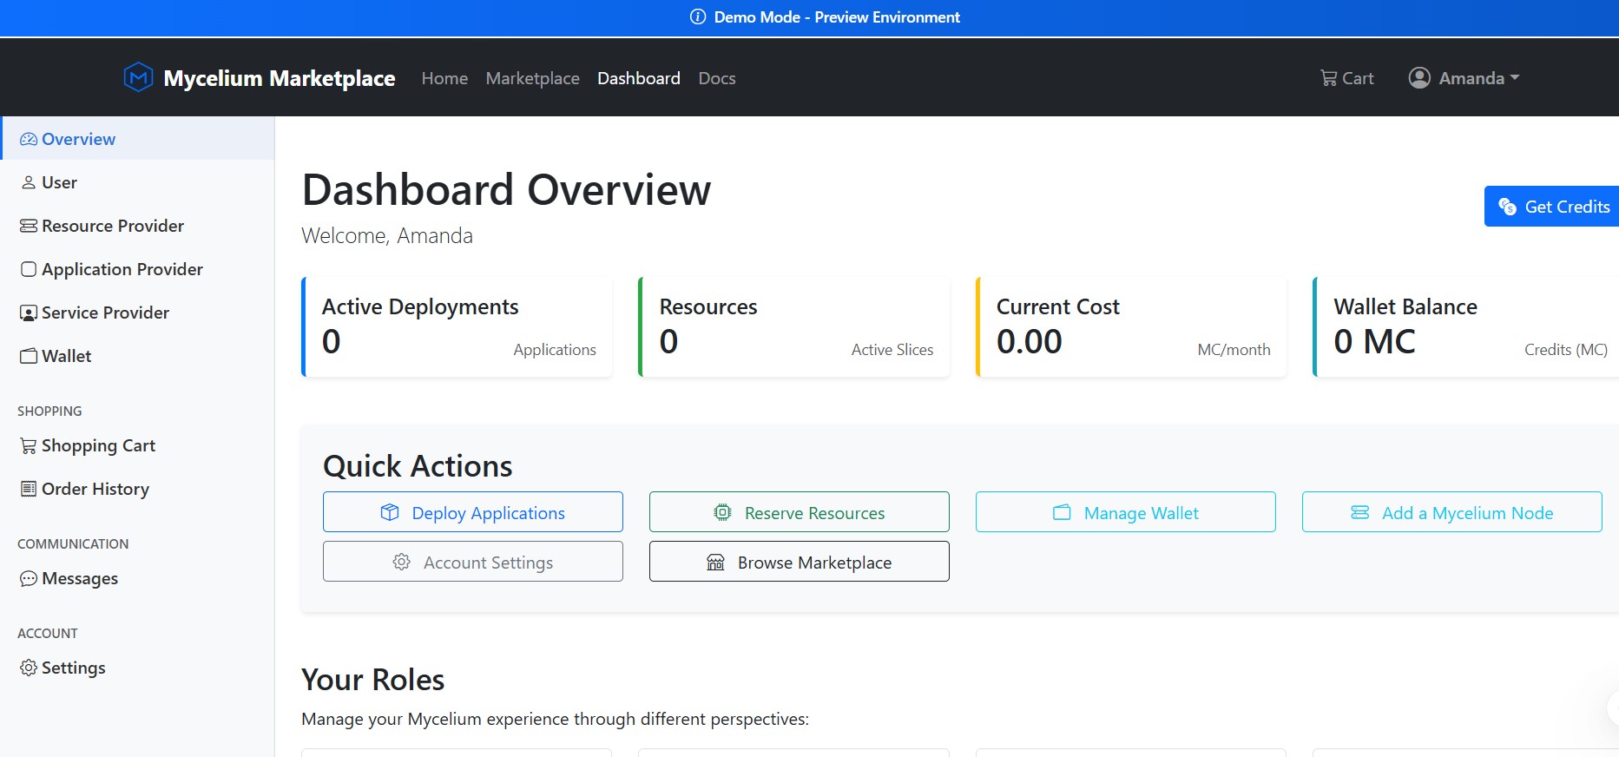Click Amanda's user avatar icon

coord(1418,78)
